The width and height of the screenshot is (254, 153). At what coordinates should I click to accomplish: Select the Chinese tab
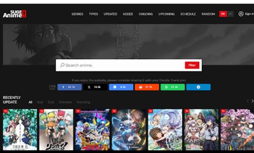(65, 102)
